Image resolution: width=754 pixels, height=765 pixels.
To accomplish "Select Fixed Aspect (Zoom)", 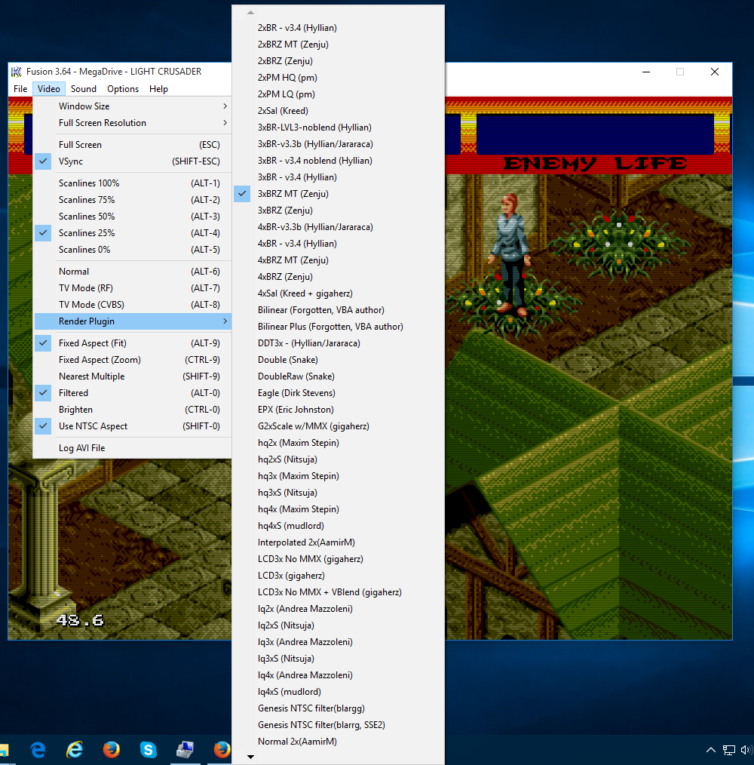I will [x=132, y=360].
